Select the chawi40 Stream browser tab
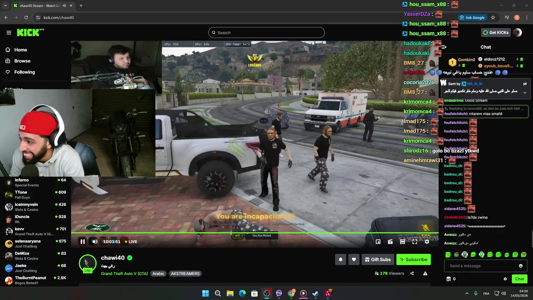 point(42,6)
